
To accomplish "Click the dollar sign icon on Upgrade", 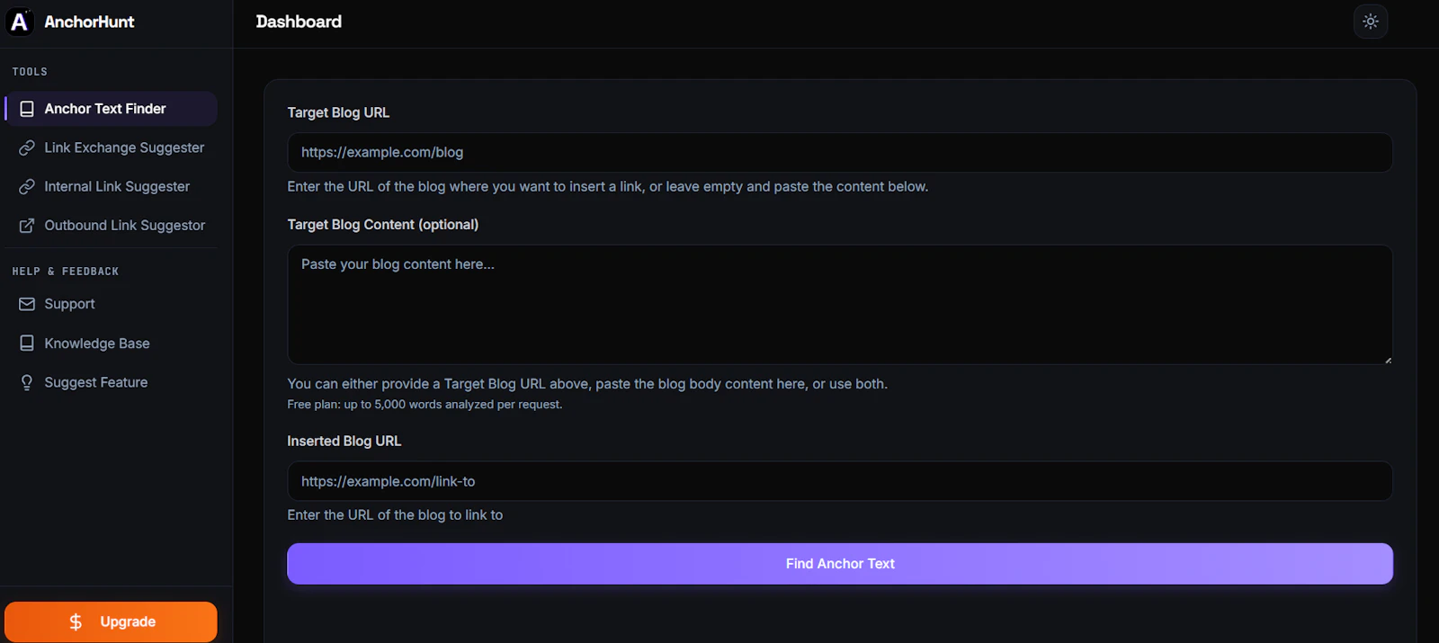I will click(x=76, y=622).
